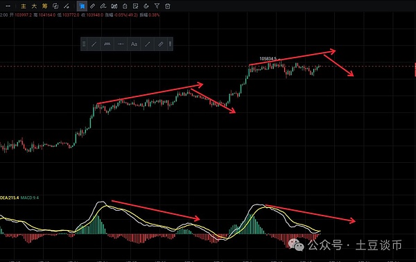Click the funnel filter icon
The height and width of the screenshot is (262, 416).
coord(157,6)
